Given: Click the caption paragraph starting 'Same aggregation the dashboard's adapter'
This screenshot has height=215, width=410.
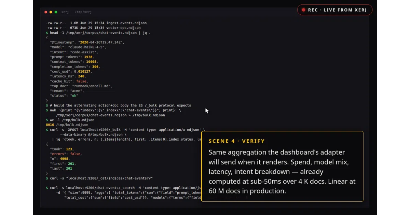Looking at the screenshot, I should [282, 171].
